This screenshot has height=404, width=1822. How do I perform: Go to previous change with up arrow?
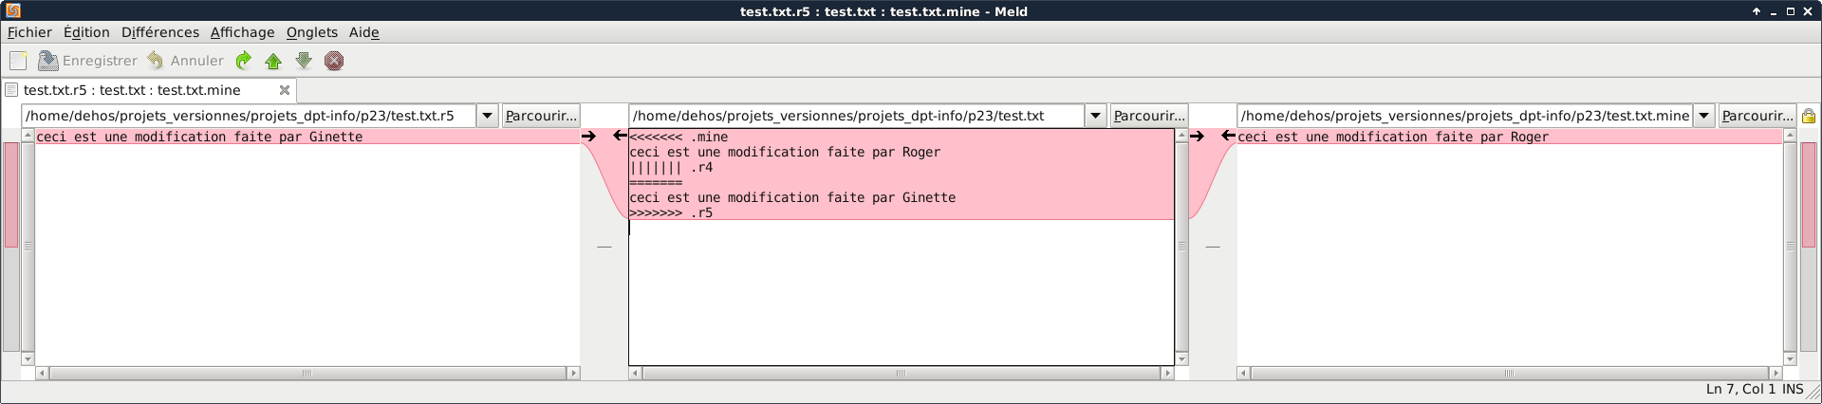pos(273,61)
